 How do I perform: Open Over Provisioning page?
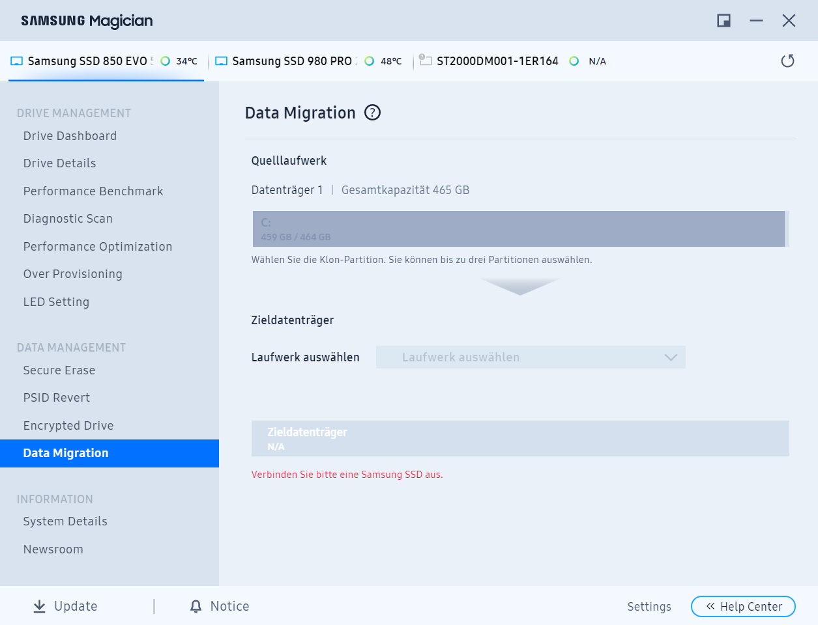tap(72, 274)
